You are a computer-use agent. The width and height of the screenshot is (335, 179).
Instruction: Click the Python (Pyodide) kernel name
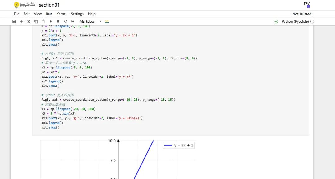[295, 21]
